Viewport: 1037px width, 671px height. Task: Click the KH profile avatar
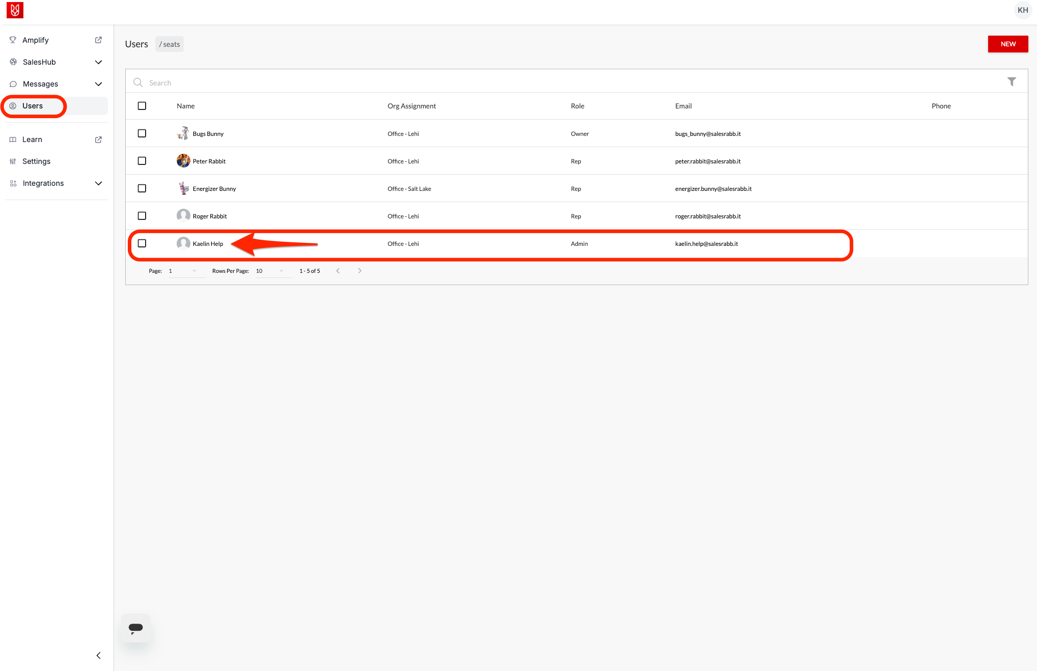1022,10
